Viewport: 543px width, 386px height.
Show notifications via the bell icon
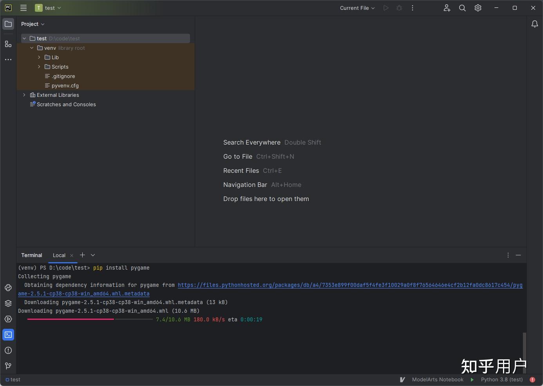[x=534, y=24]
